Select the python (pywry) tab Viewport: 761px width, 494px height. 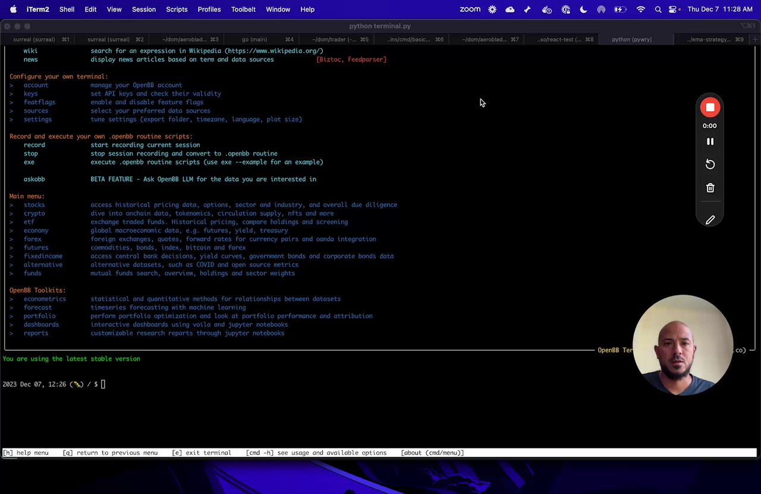tap(636, 39)
